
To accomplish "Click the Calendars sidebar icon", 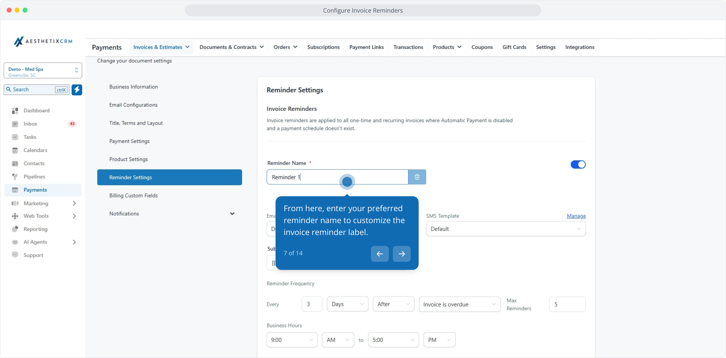I will (x=15, y=150).
